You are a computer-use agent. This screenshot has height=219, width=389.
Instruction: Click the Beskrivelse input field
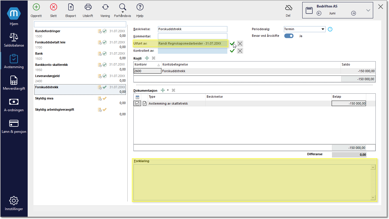[x=192, y=29]
